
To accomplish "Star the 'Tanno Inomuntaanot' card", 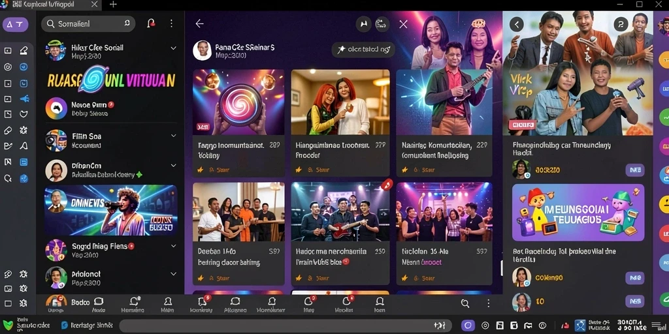I will 200,170.
